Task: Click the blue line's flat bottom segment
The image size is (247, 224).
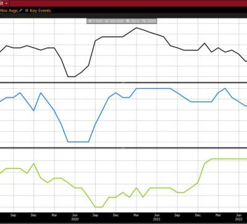Action: tap(78, 142)
